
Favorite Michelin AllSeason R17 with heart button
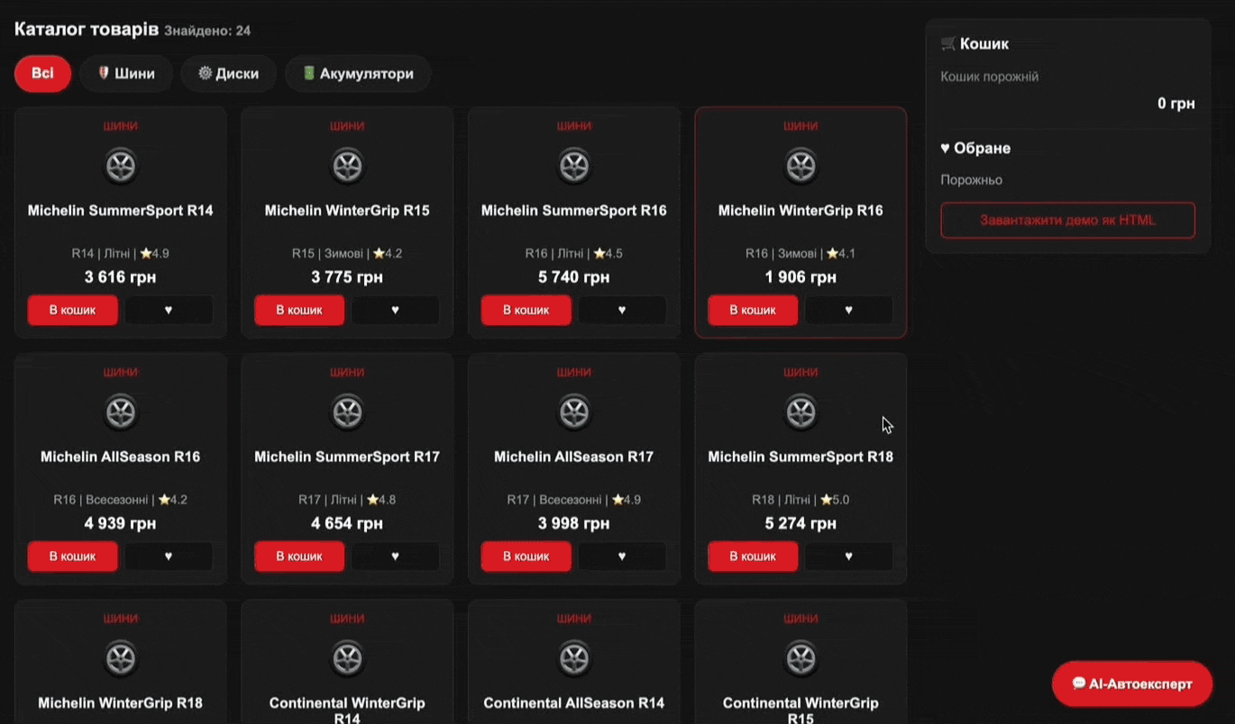tap(622, 557)
